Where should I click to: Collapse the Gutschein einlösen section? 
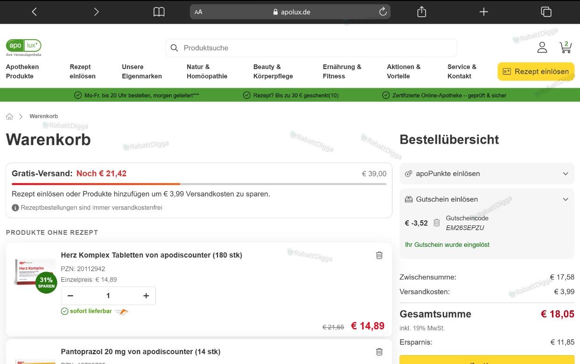[566, 199]
